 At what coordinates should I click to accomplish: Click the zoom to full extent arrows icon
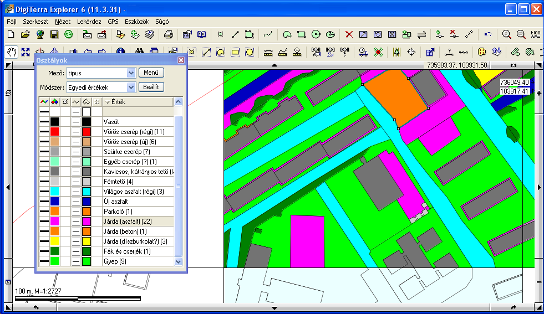pos(26,52)
